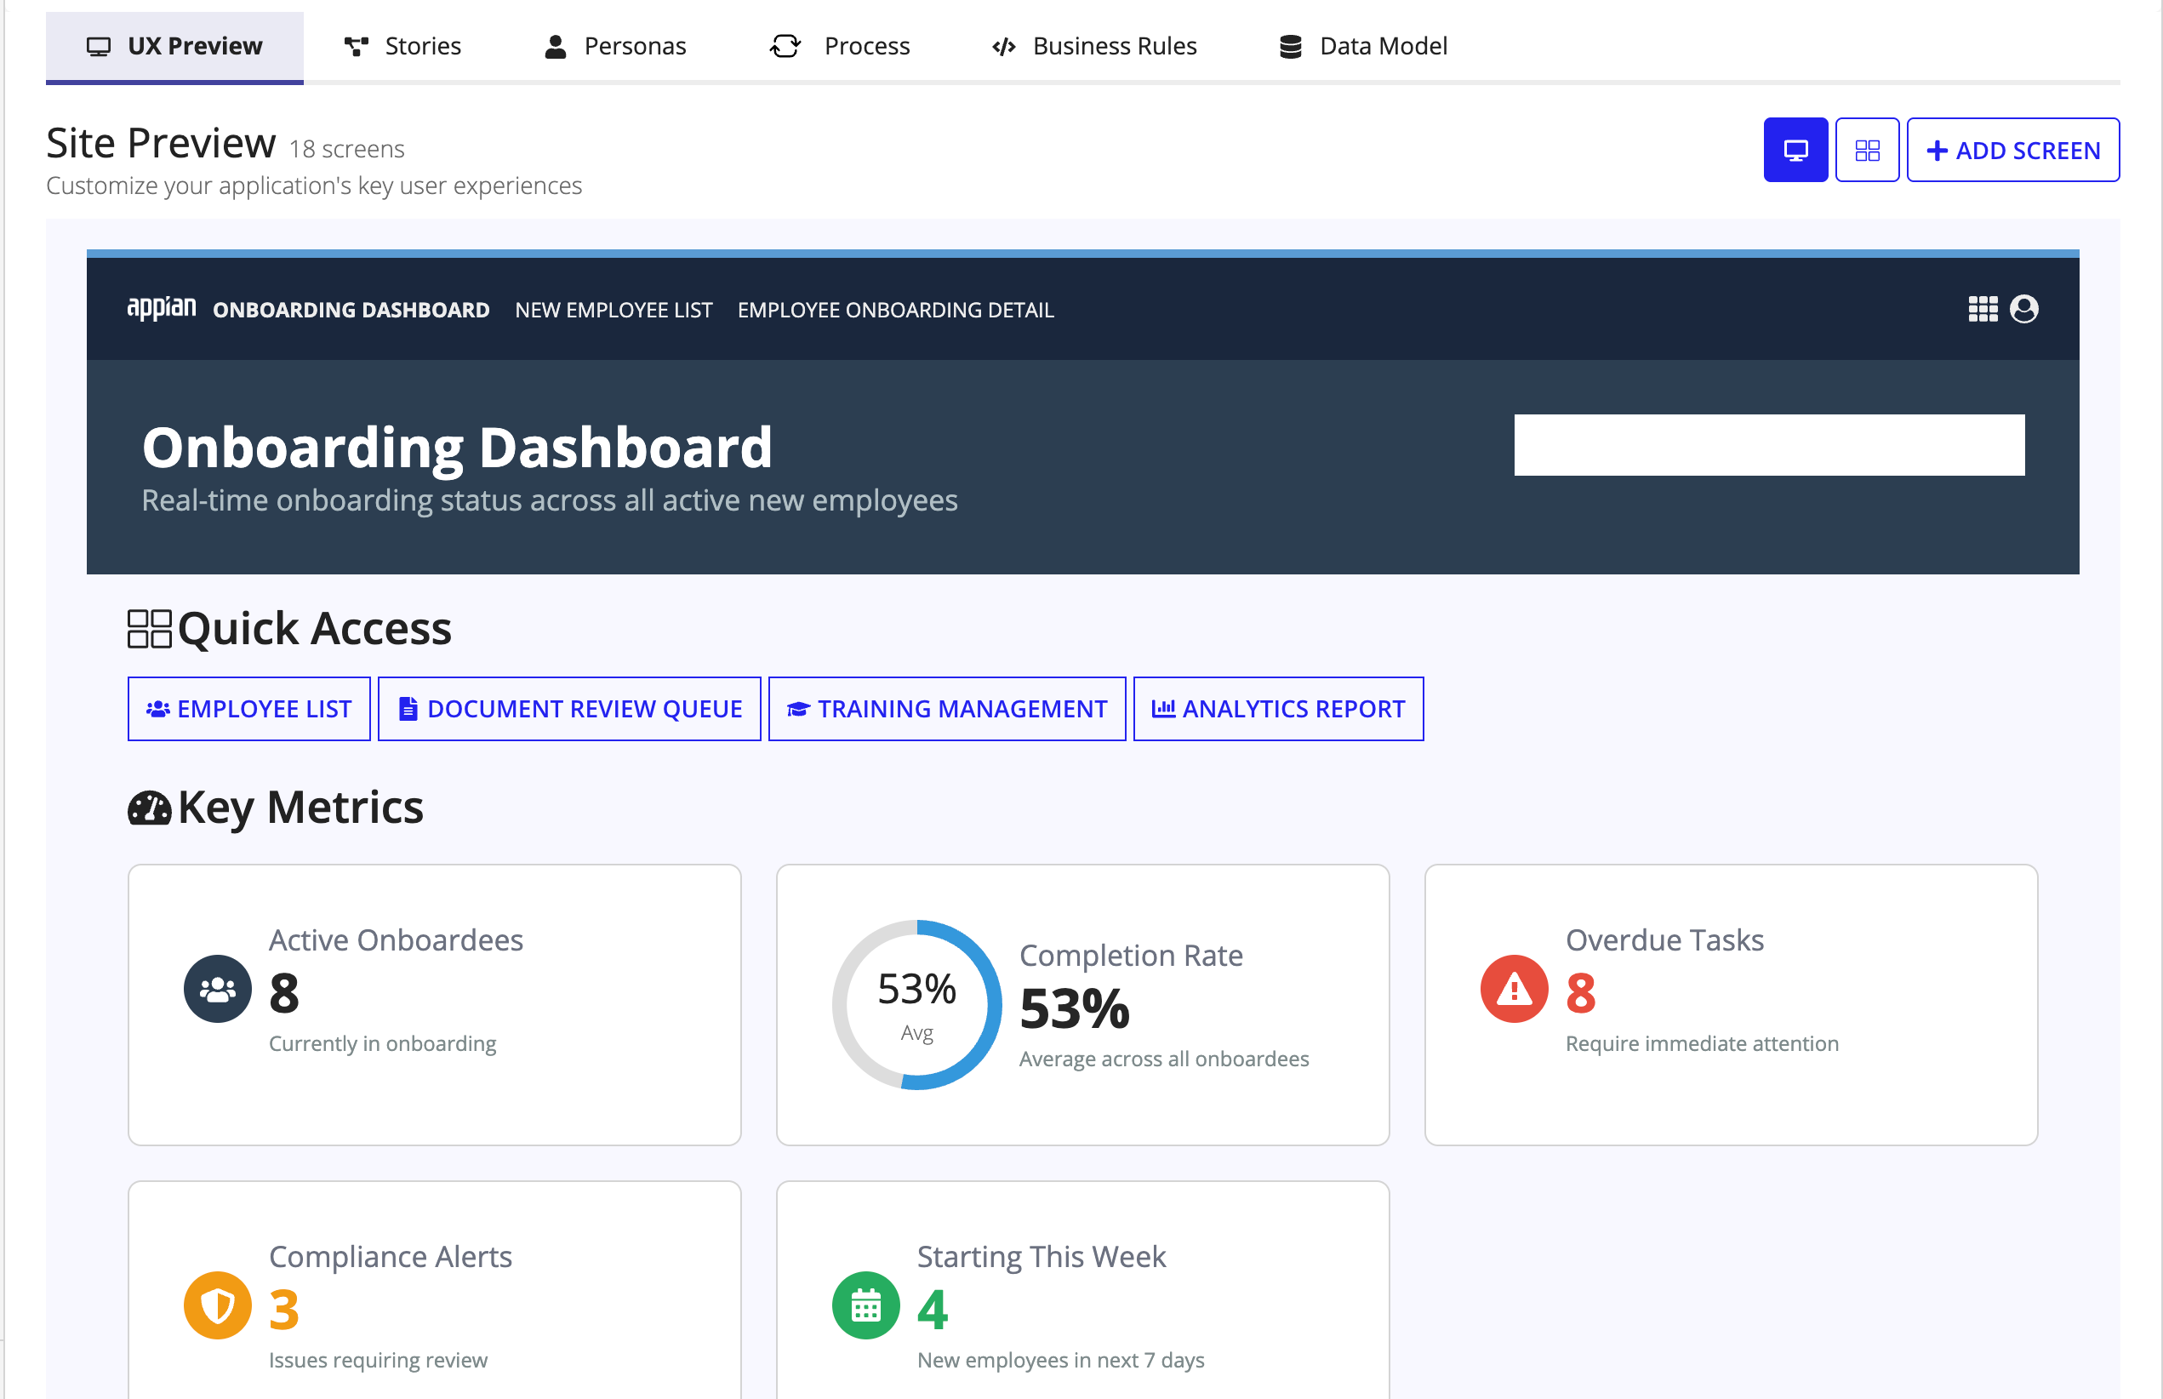This screenshot has height=1399, width=2163.
Task: Click the '18 screens' count text
Action: coord(347,149)
